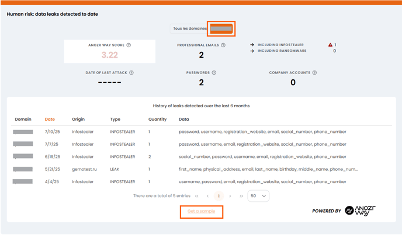Click the Get a sample link
Screen dimensions: 402x235
click(x=201, y=211)
